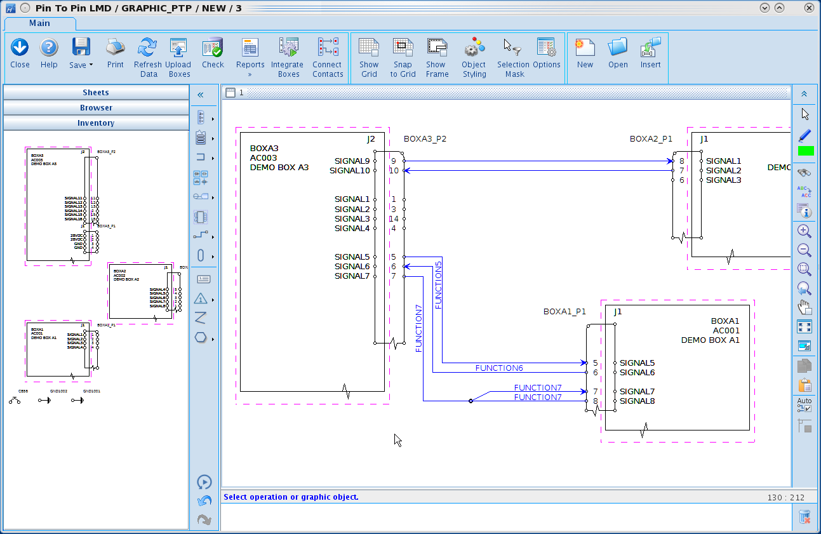Open bracket shape tool submenu arrow

pos(213,158)
